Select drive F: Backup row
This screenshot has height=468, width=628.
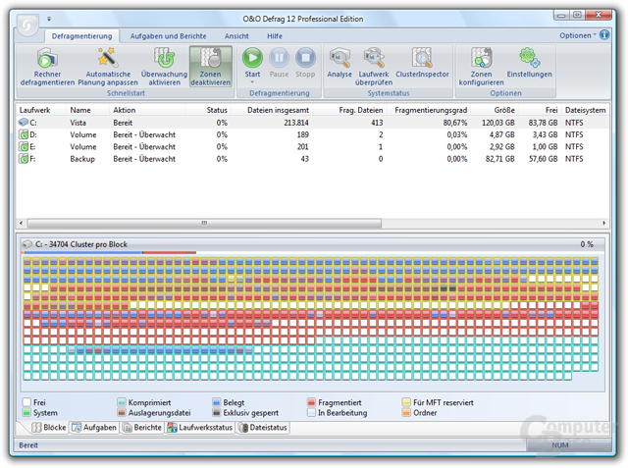click(x=312, y=159)
